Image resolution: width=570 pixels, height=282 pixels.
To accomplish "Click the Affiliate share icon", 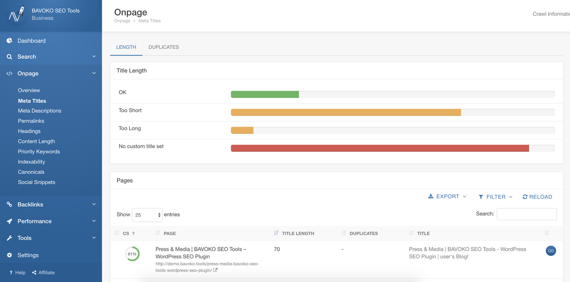I will 34,273.
